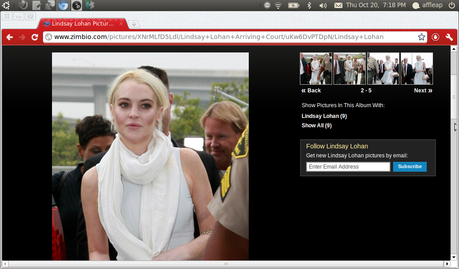Viewport: 459px width, 269px height.
Task: Click the blue Subscribe button
Action: [x=410, y=166]
